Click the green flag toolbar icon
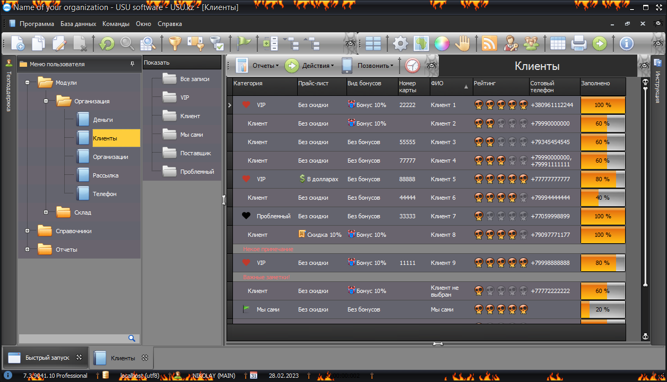The image size is (667, 382). coord(244,43)
